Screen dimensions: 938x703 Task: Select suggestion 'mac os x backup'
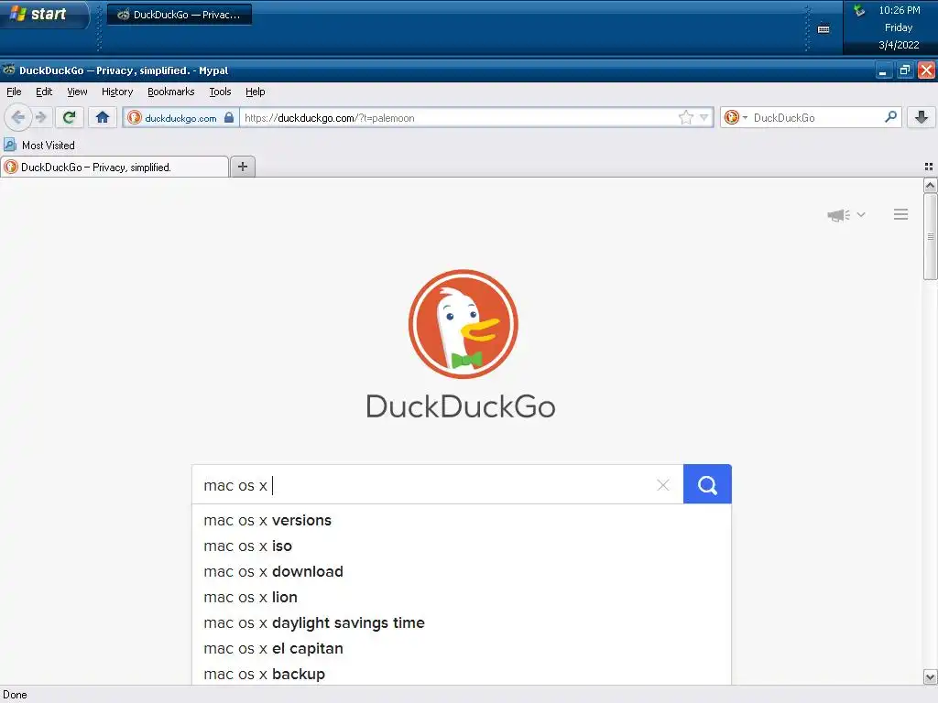(x=462, y=675)
